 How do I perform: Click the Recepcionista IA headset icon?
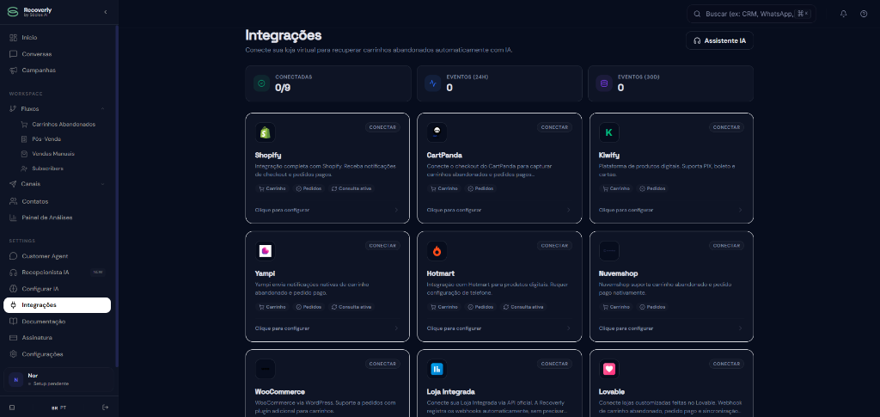14,273
